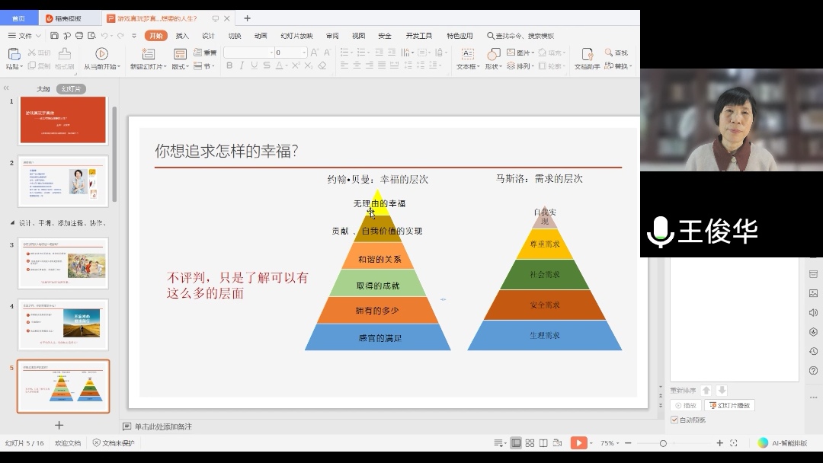Click the 幻灯片播放 button in animation pane
The height and width of the screenshot is (463, 823).
[729, 405]
